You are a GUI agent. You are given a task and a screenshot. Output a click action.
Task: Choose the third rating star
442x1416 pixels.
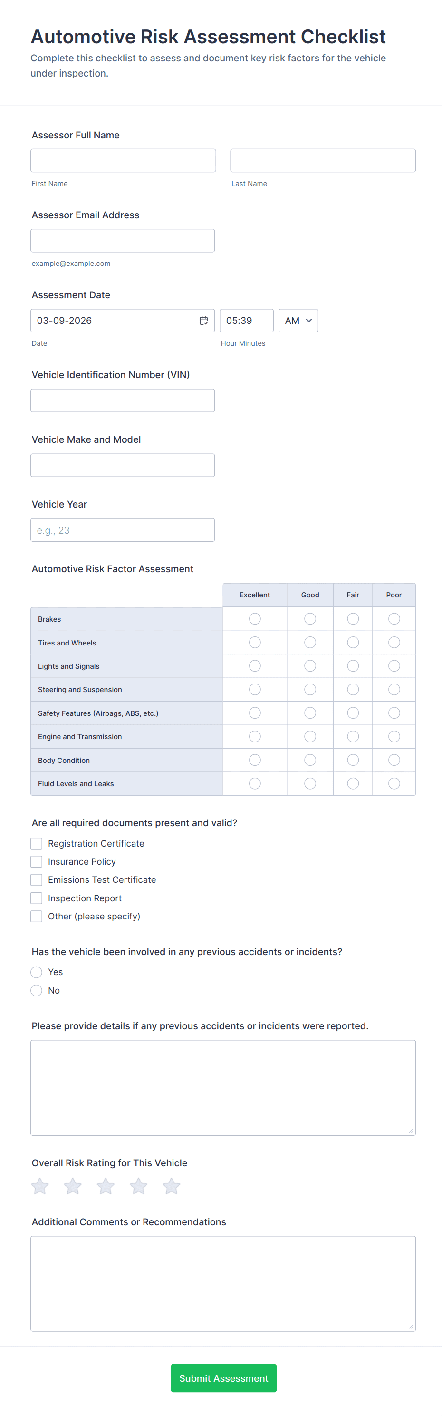106,1186
